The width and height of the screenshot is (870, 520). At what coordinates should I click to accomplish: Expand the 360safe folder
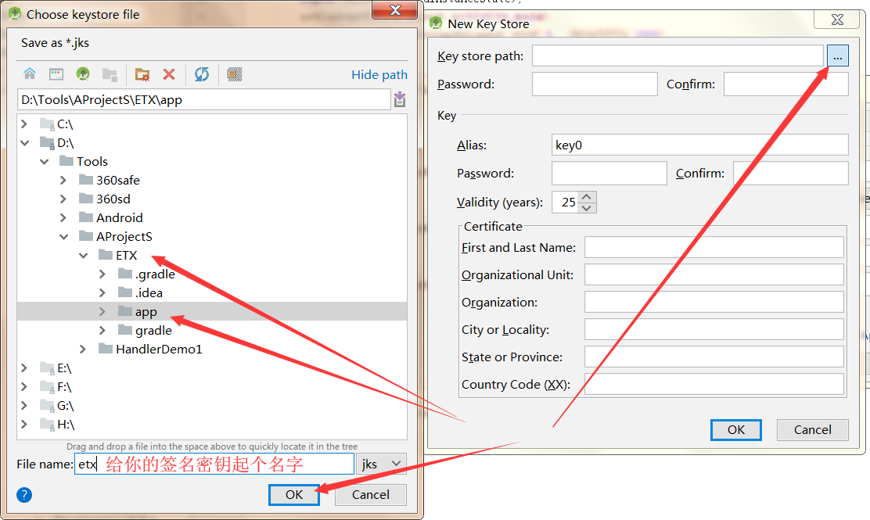click(63, 180)
